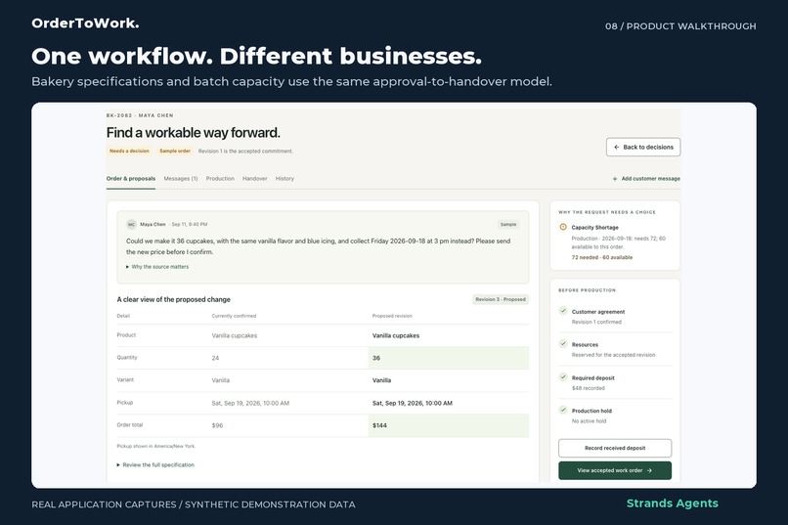Click 72 needed · 60 available text

[602, 257]
